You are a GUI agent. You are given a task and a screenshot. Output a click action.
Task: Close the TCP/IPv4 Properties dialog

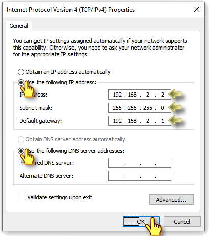(x=197, y=9)
